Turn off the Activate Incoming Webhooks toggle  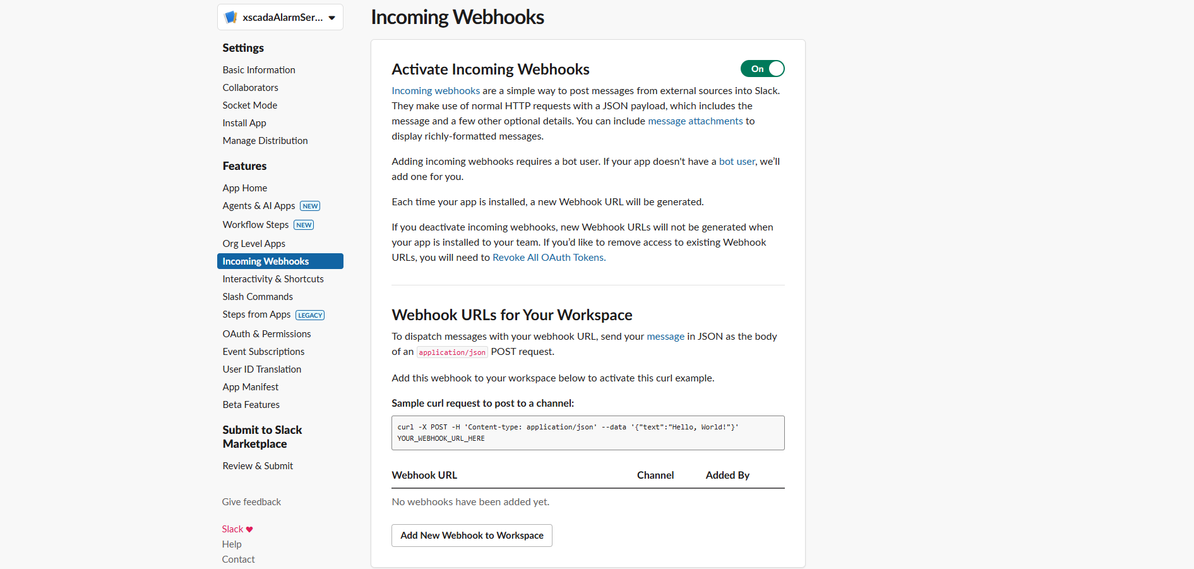coord(763,69)
